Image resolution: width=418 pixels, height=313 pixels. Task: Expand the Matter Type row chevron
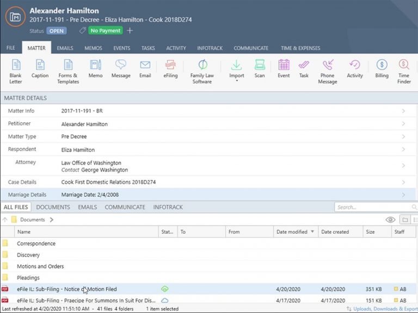click(x=403, y=136)
